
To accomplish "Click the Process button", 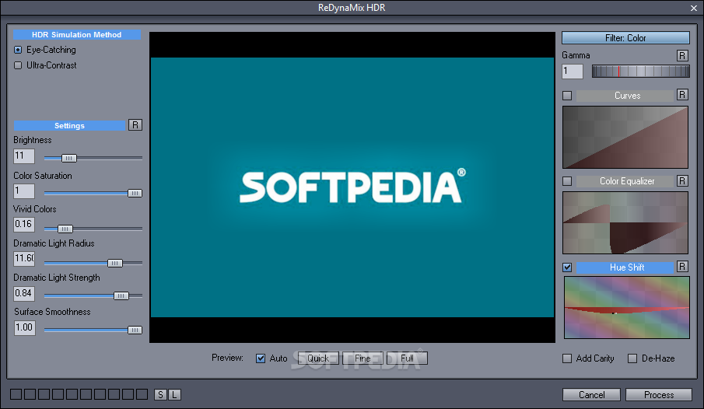I will pos(659,395).
